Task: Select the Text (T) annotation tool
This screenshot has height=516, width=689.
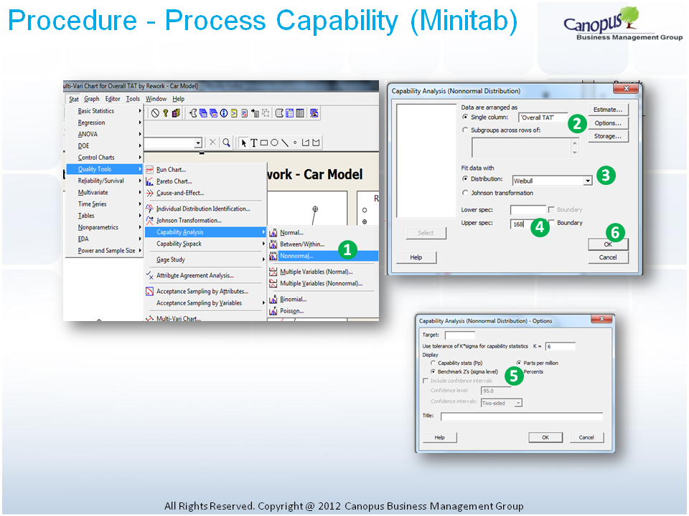Action: (x=253, y=143)
